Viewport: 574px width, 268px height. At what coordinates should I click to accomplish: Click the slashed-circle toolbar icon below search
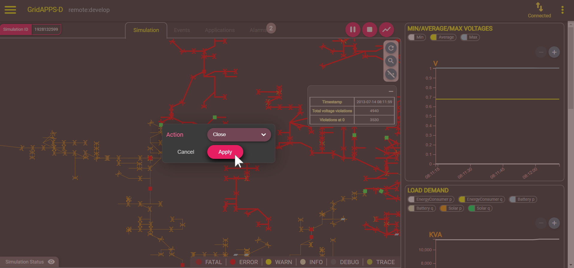tap(391, 74)
